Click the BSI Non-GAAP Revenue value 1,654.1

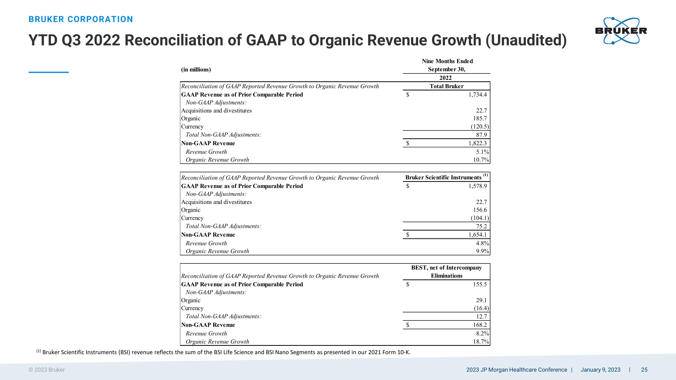pyautogui.click(x=478, y=235)
